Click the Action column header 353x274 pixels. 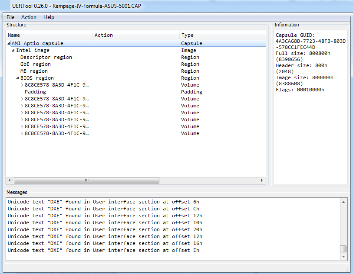pyautogui.click(x=136, y=35)
